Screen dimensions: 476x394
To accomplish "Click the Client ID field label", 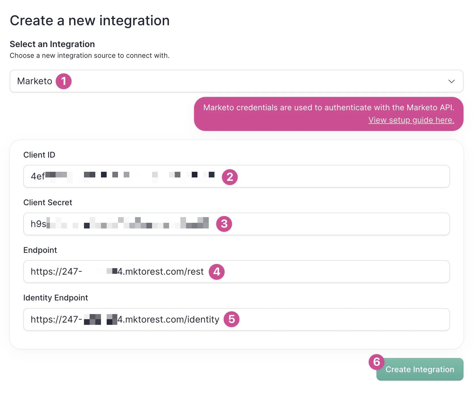I will tap(39, 155).
